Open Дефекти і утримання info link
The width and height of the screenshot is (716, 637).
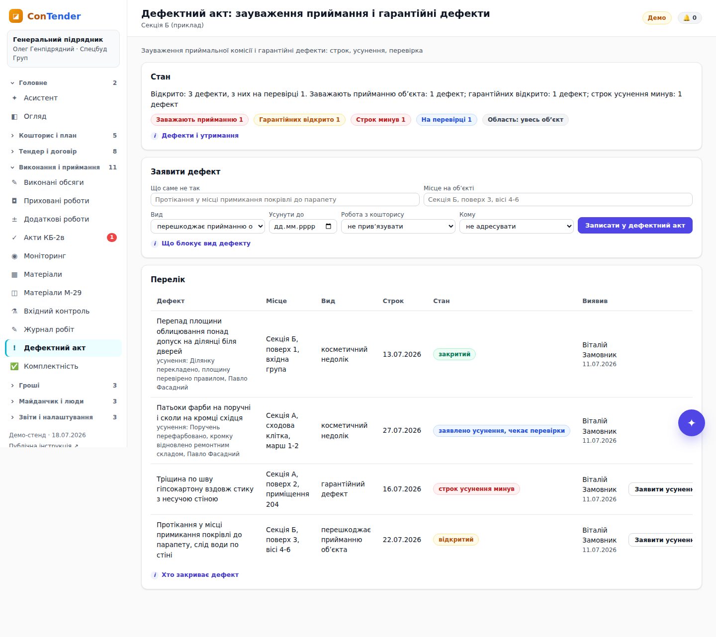[x=195, y=136]
